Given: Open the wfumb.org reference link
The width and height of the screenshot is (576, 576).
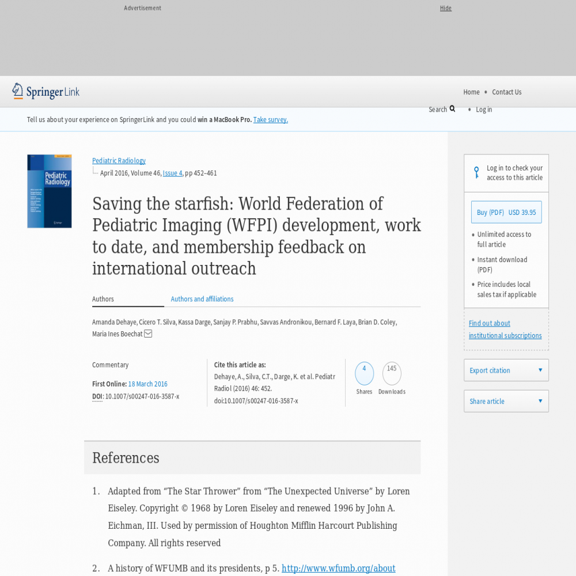Looking at the screenshot, I should coord(338,568).
